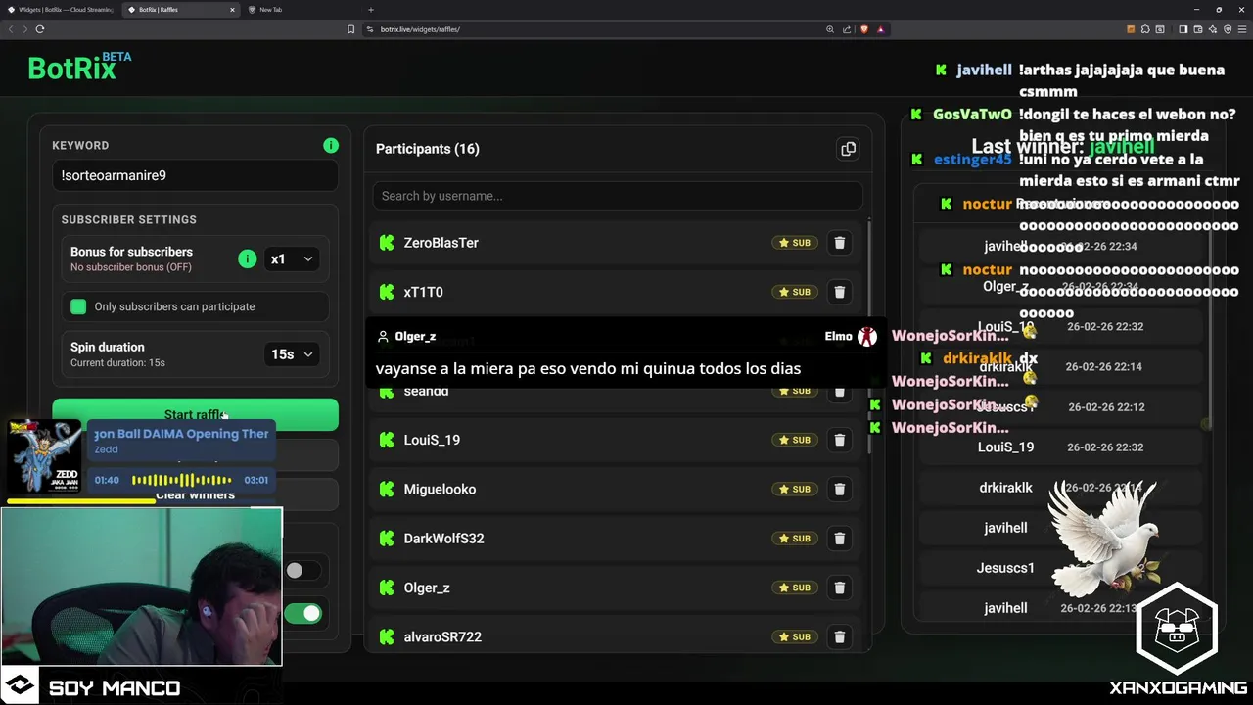Click the Start raffle button
The image size is (1253, 705).
coord(195,414)
